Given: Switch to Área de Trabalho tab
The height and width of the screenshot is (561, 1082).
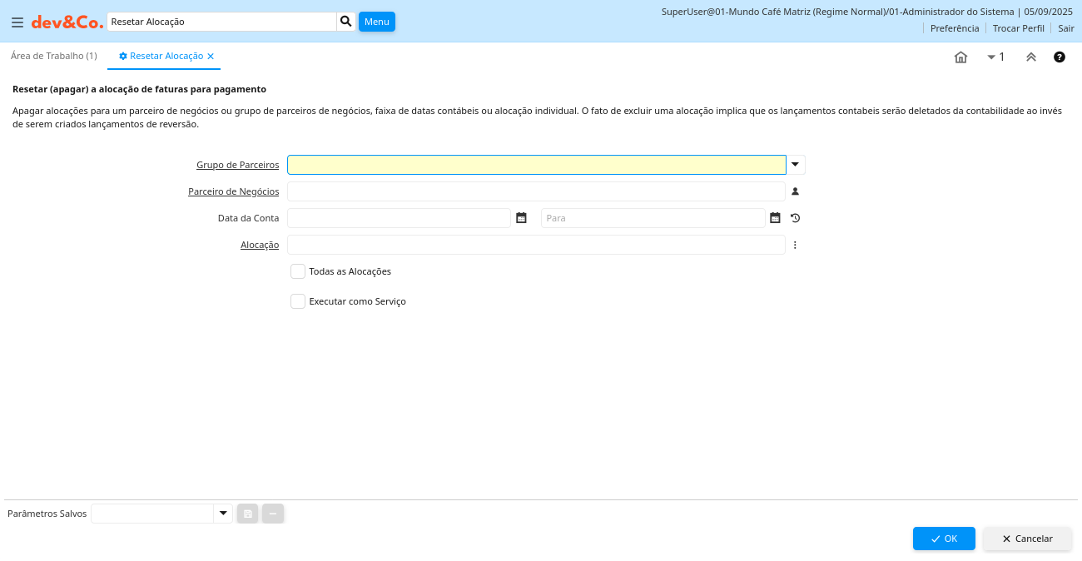Looking at the screenshot, I should point(54,56).
